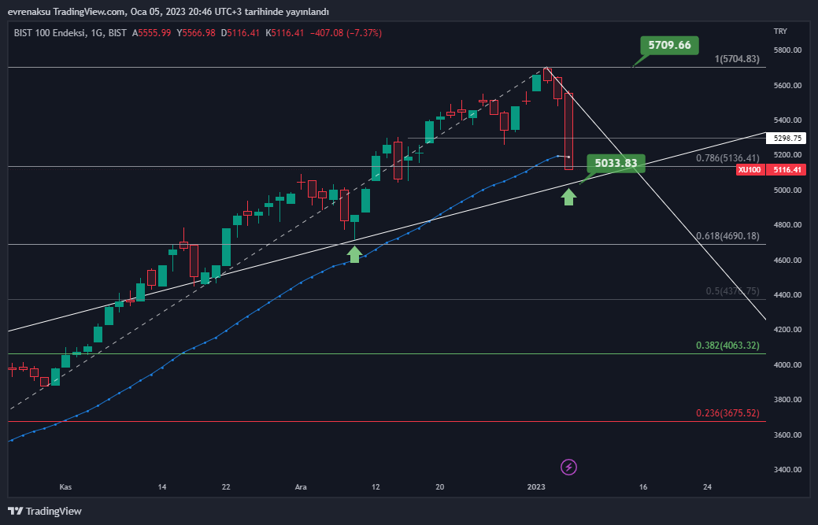Click the 4200.00 price axis tick
The width and height of the screenshot is (818, 525).
(x=787, y=330)
